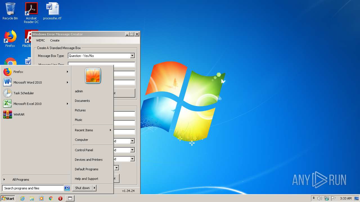Click the Search programs and files box
The height and width of the screenshot is (202, 360).
33,188
